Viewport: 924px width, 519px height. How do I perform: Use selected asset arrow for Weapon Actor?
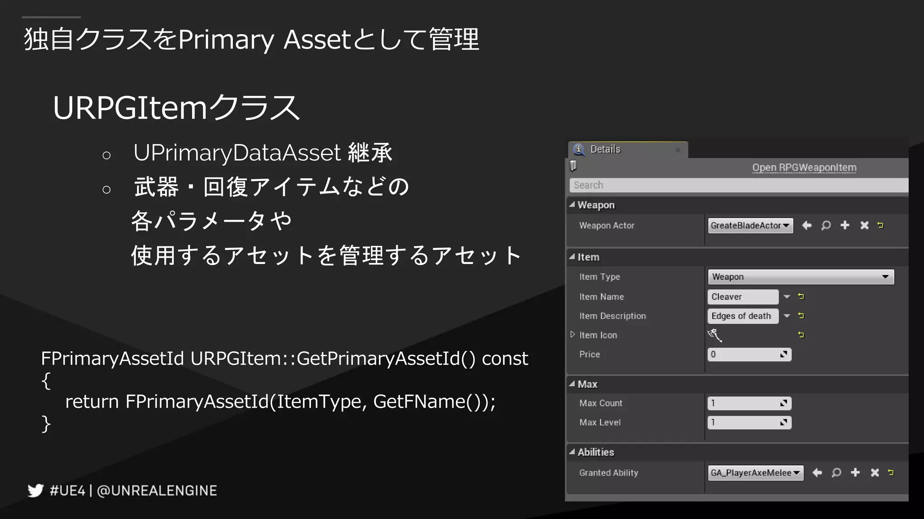point(807,225)
